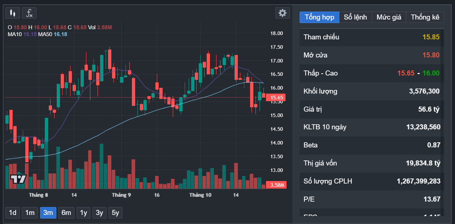
Task: Select the 3m time range
Action: (x=48, y=213)
